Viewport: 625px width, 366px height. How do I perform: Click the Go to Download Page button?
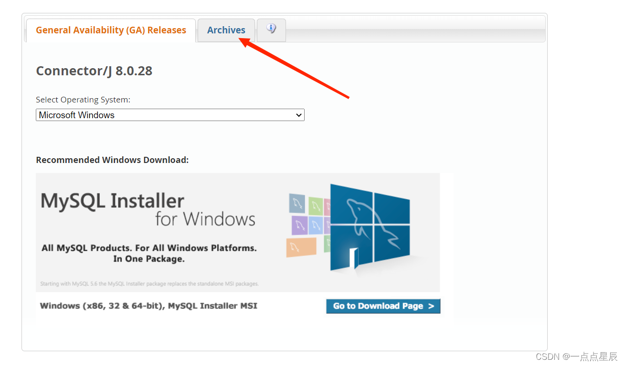(383, 306)
